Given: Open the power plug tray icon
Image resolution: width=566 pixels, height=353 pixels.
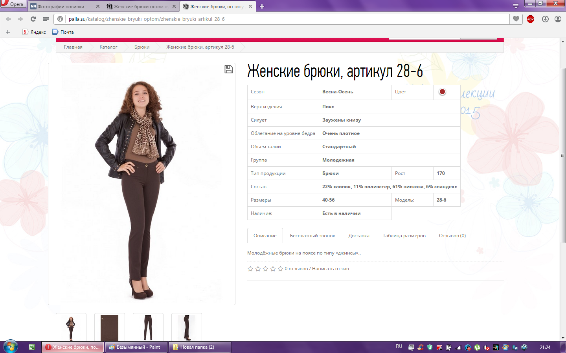Looking at the screenshot, I should (x=449, y=348).
